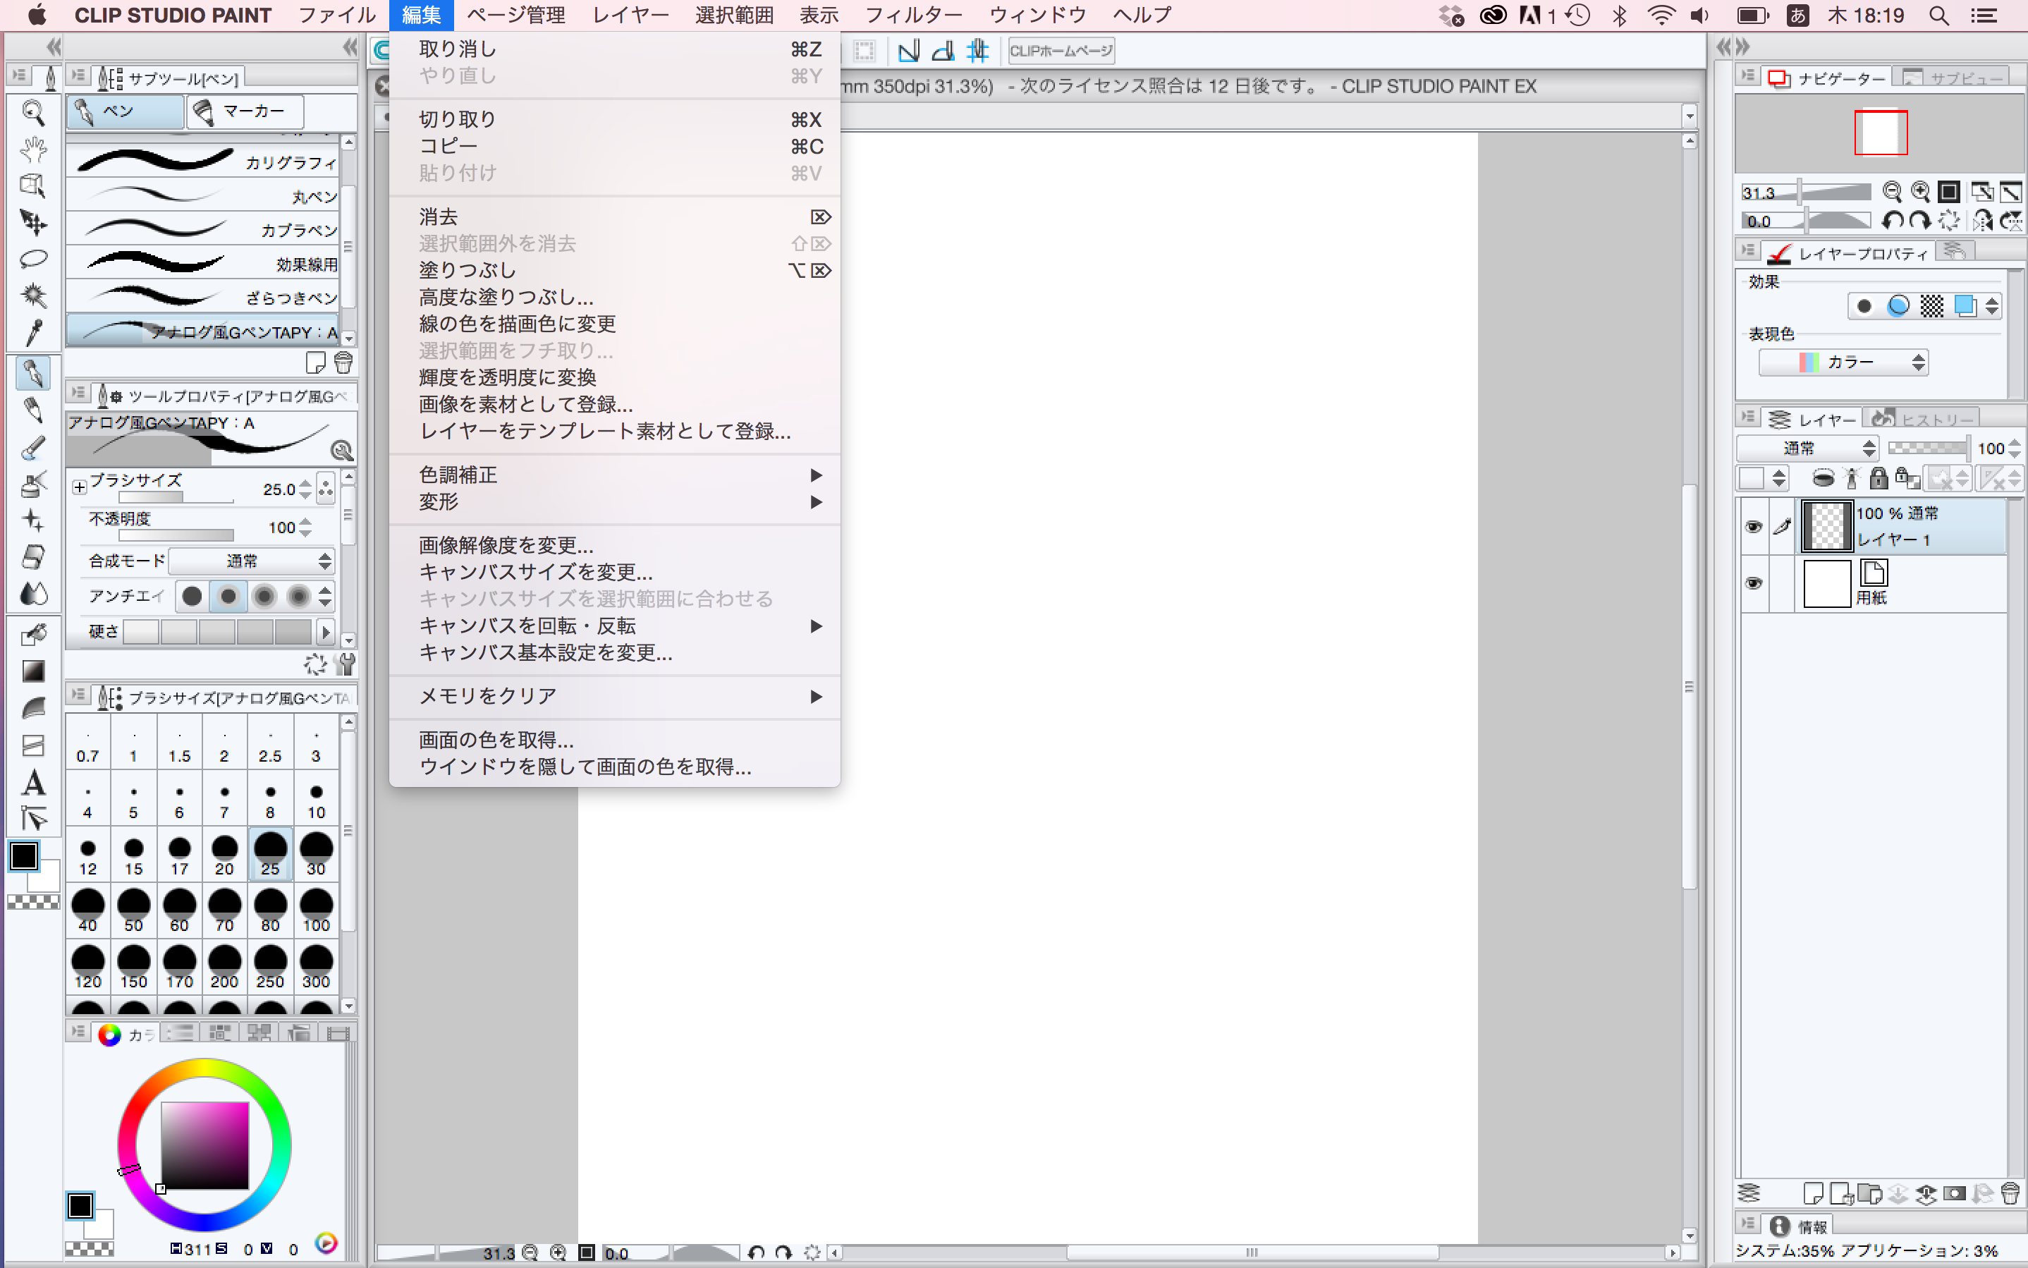Screen dimensions: 2028x1268
Task: Select the Magnifier zoom tool
Action: point(34,111)
